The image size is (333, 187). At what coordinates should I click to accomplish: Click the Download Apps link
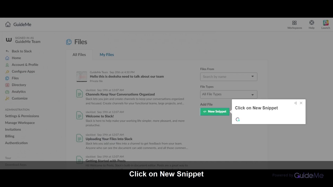click(x=16, y=165)
